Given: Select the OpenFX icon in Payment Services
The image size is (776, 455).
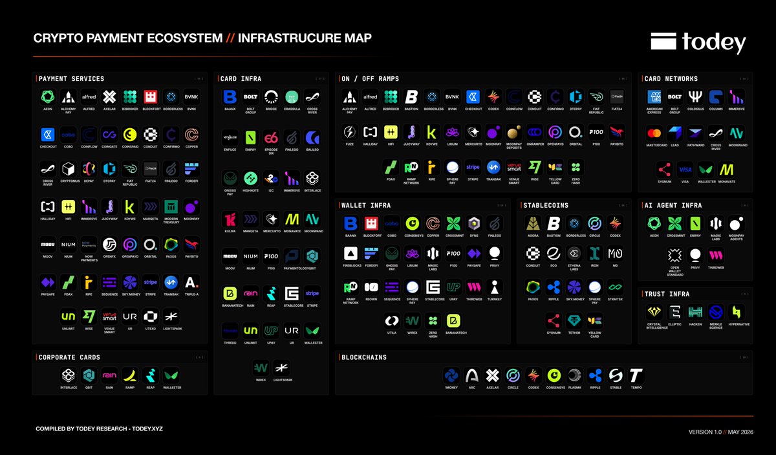Looking at the screenshot, I should tap(109, 245).
